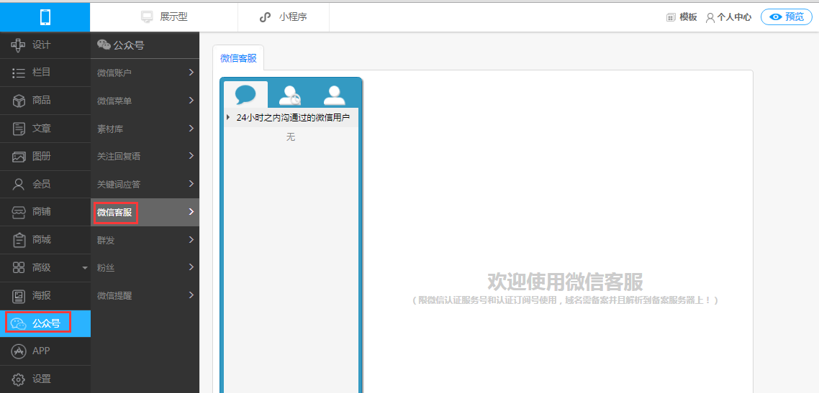The image size is (819, 393).
Task: Open 粉丝 menu item
Action: [x=145, y=268]
